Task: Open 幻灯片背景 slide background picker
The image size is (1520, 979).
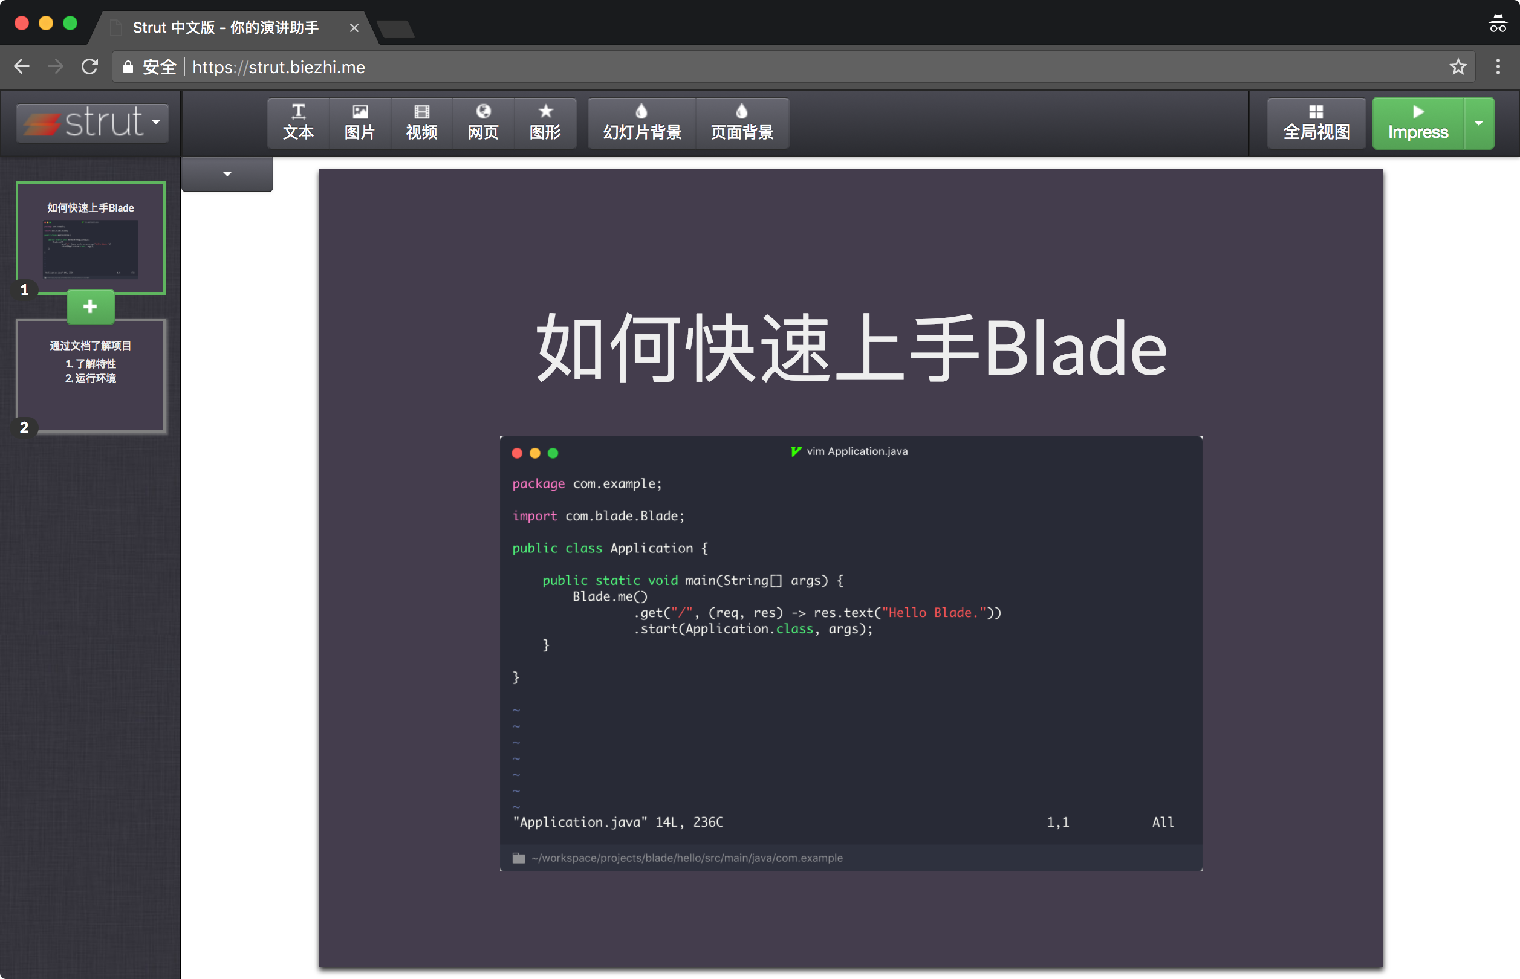Action: [x=641, y=123]
